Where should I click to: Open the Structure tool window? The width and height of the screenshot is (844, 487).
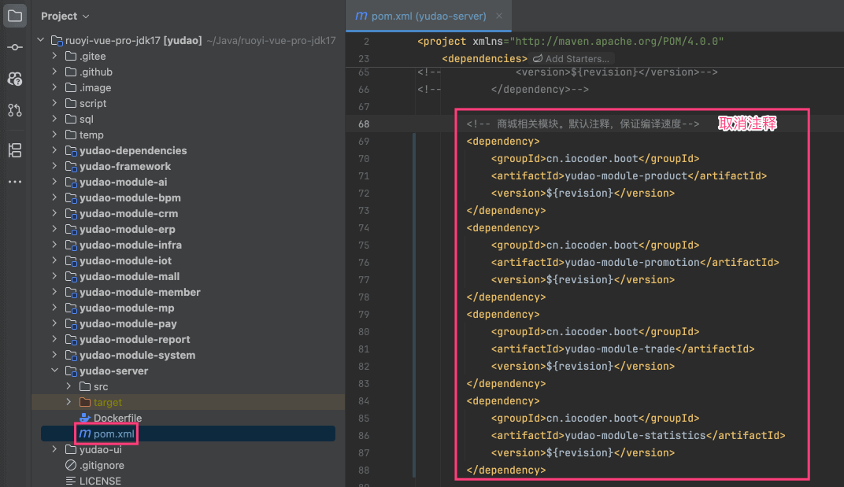[15, 150]
